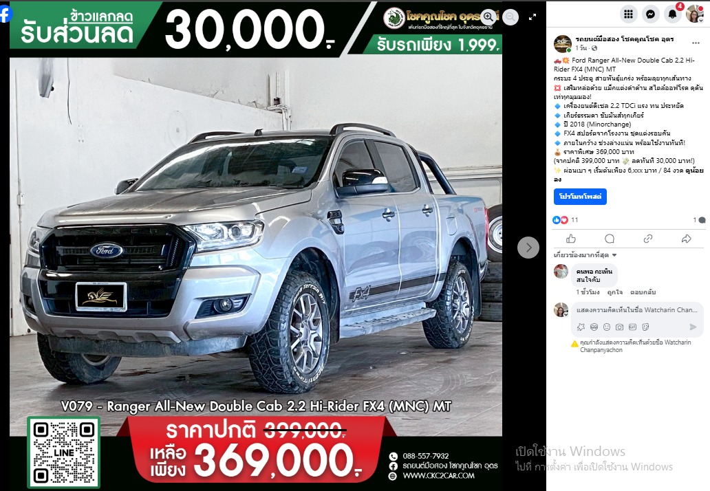Screen dimensions: 710x491
Task: Like the post with the thumbs-up
Action: [x=571, y=239]
